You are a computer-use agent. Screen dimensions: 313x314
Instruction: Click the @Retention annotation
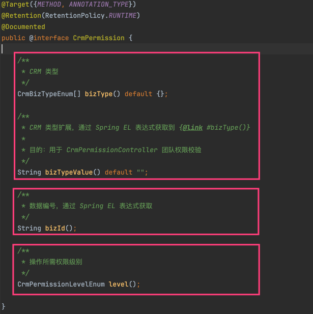(x=19, y=15)
